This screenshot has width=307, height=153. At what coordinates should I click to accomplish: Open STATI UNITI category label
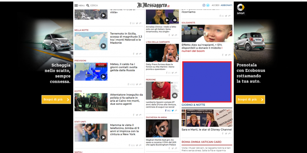coord(80,122)
